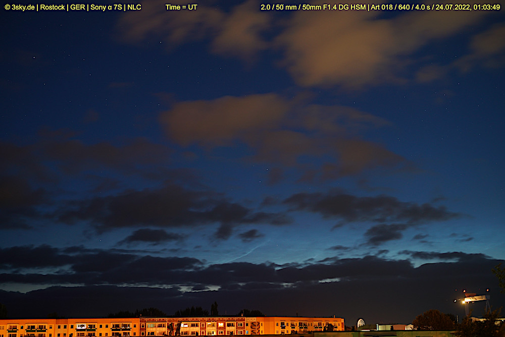The height and width of the screenshot is (337, 505).
Task: Click the 'Art 018' text
Action: coord(382,7)
